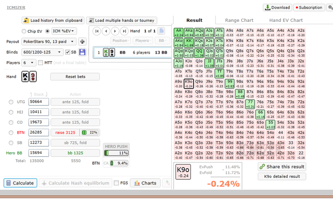Select KK cell in hand grid
Image resolution: width=333 pixels, height=203 pixels.
point(189,43)
